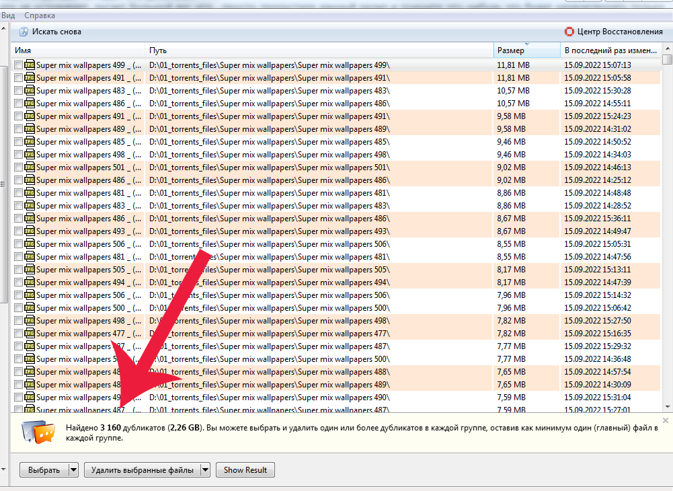This screenshot has height=491, width=673.
Task: Click file icon of Super mix wallpapers 505
Action: [x=30, y=270]
